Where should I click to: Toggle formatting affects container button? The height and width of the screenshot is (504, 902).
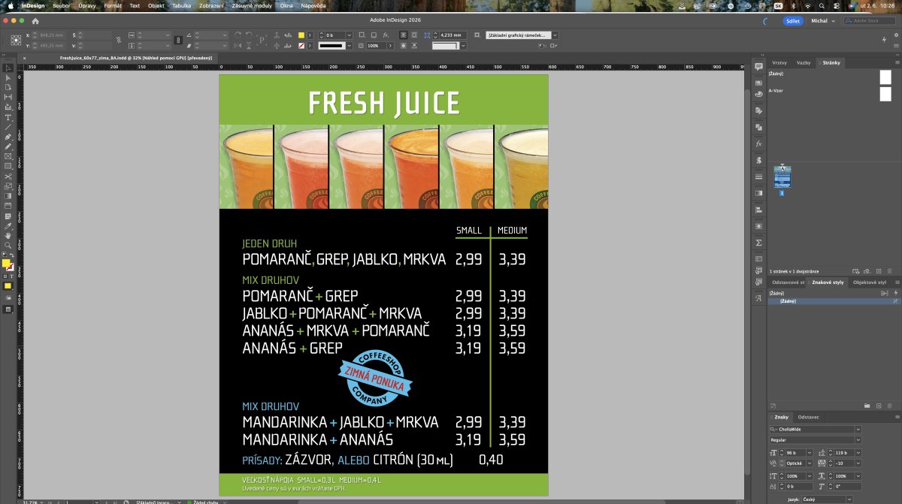point(5,276)
